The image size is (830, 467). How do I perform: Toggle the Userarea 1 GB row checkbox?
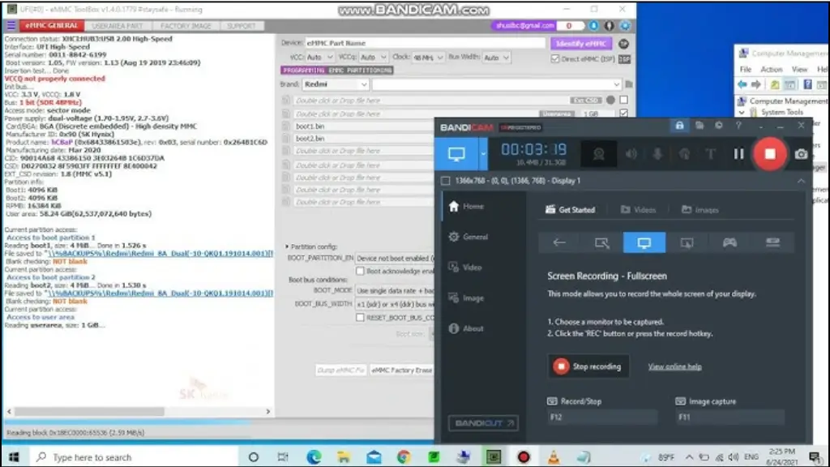(x=623, y=114)
